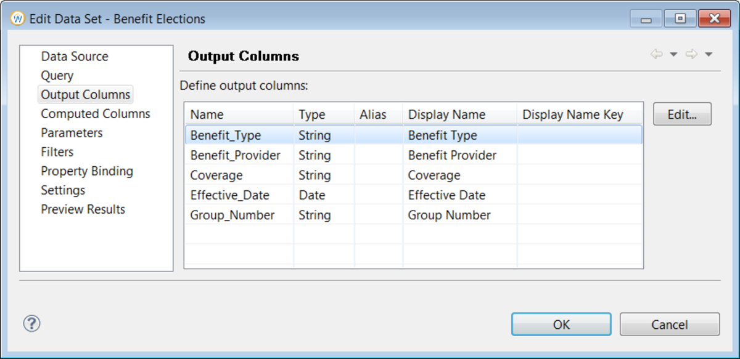
Task: Click 'Effective Date' display name cell
Action: [x=460, y=195]
